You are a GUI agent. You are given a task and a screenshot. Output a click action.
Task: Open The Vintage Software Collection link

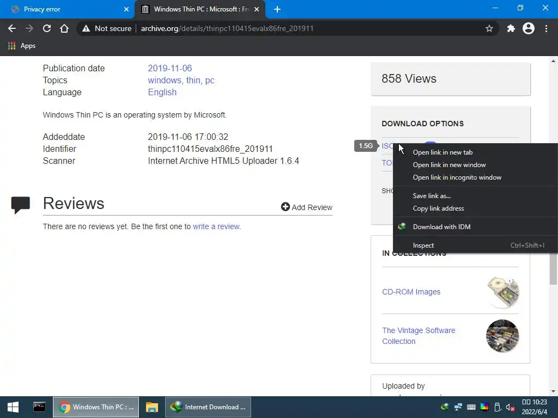click(x=418, y=336)
